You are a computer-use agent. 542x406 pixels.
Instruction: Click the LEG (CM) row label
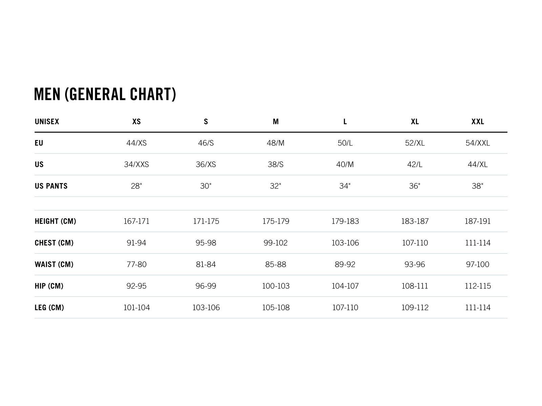[49, 308]
